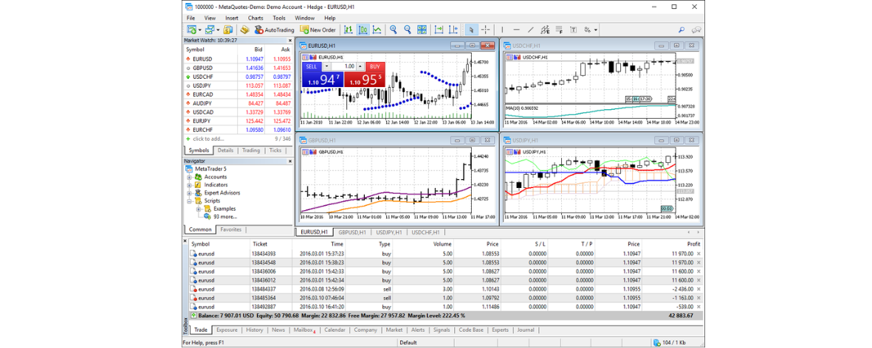Open the chat bubbles icon
This screenshot has height=348, width=872.
coord(696,29)
